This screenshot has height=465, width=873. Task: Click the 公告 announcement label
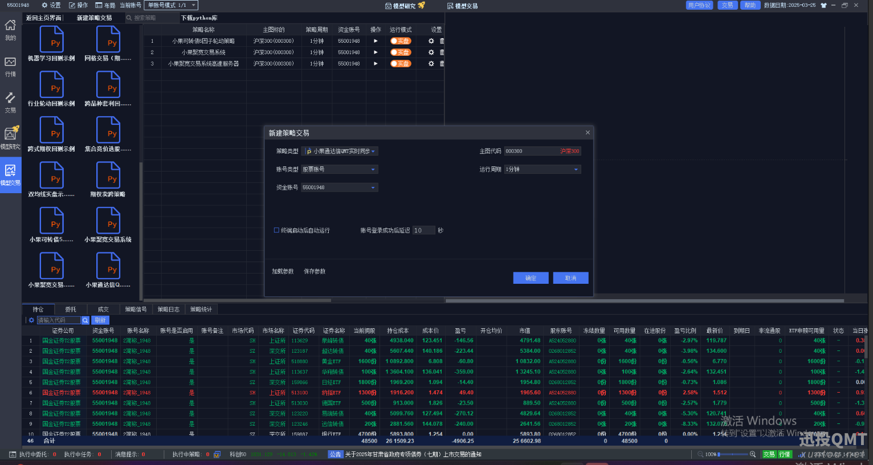point(335,454)
